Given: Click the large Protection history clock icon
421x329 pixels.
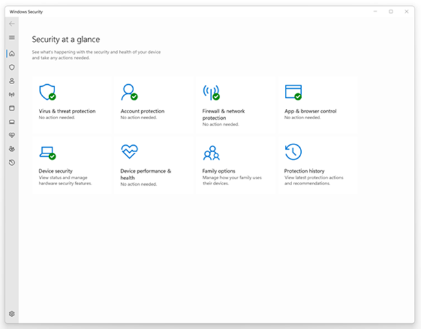Looking at the screenshot, I should [x=293, y=152].
